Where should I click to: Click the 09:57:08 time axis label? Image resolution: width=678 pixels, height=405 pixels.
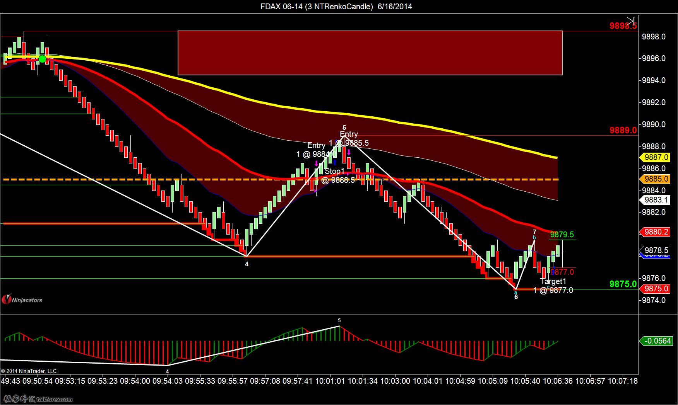(x=265, y=381)
